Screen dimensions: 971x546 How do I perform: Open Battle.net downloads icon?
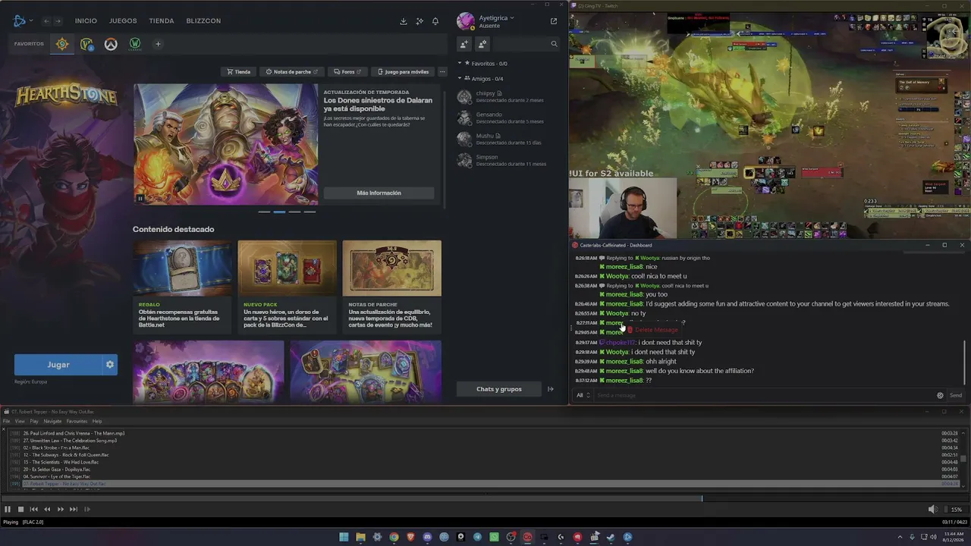[404, 21]
